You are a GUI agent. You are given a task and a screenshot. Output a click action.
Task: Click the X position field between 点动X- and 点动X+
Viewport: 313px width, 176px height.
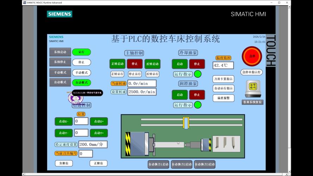tap(81, 121)
